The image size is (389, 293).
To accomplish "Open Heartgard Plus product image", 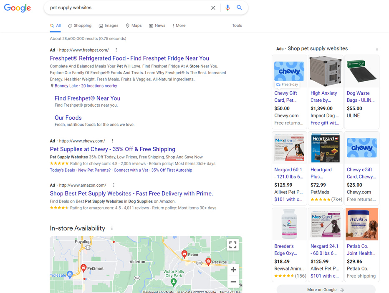I will click(326, 148).
